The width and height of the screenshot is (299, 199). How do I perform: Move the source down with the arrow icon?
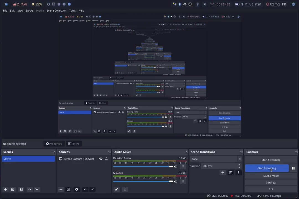pyautogui.click(x=92, y=189)
